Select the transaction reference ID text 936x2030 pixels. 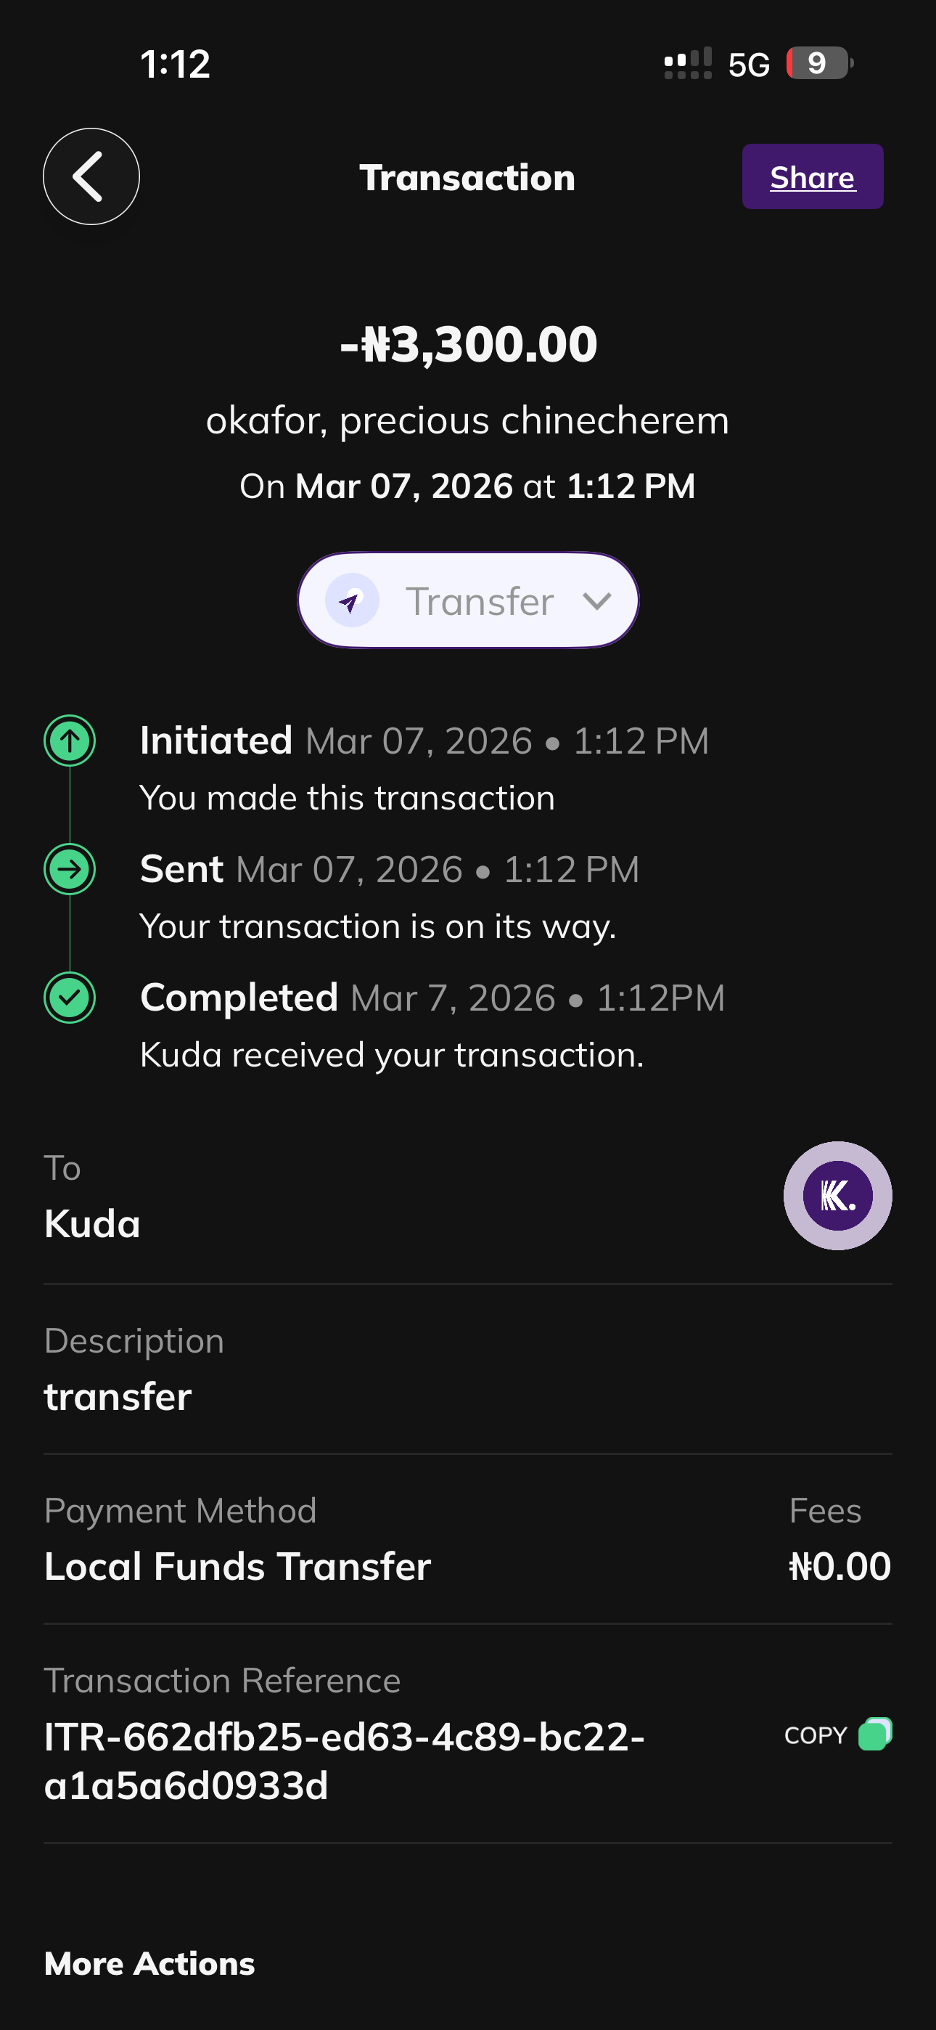(x=345, y=1761)
